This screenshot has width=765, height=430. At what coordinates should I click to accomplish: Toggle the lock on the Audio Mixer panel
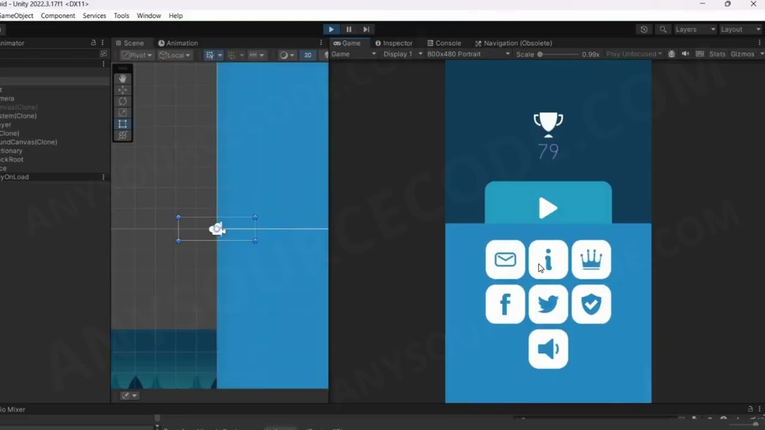tap(750, 409)
